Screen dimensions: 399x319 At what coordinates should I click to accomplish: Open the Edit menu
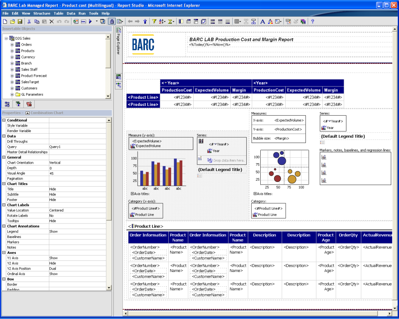15,14
